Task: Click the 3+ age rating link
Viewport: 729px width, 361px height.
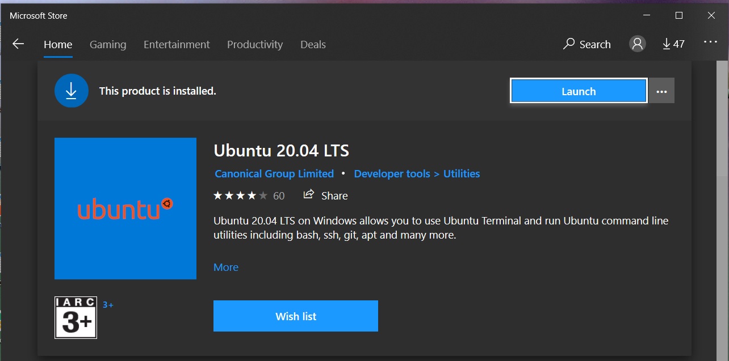Action: (108, 305)
